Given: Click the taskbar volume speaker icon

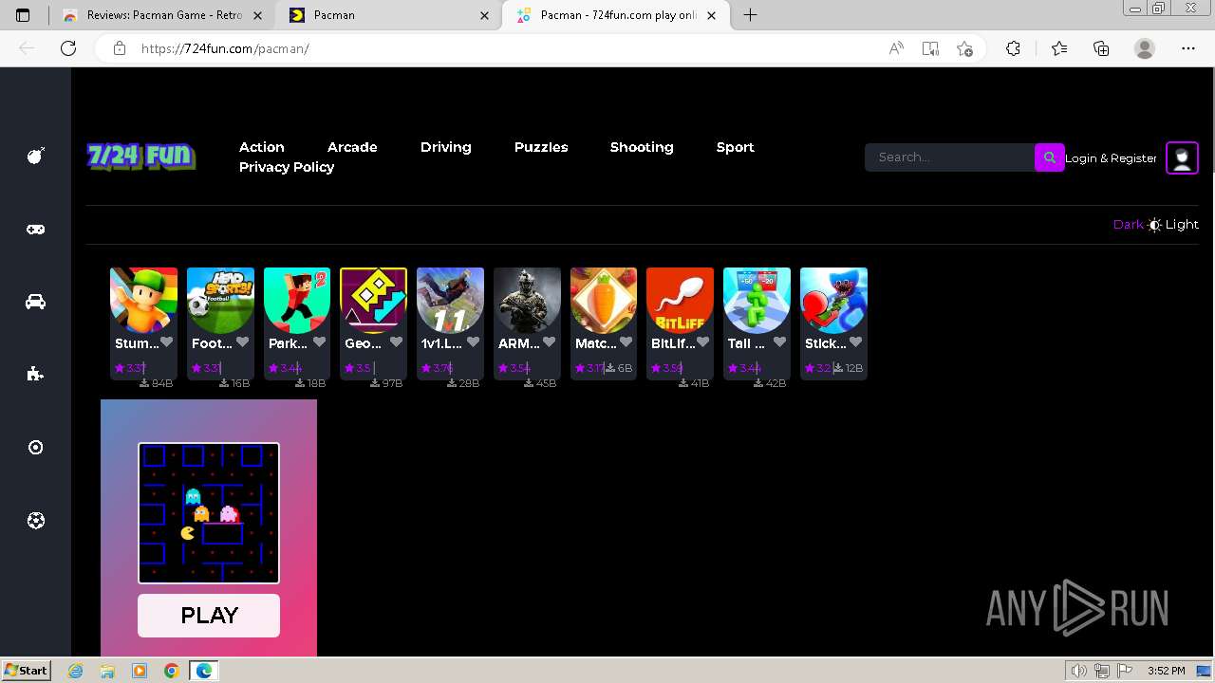Looking at the screenshot, I should pyautogui.click(x=1079, y=671).
